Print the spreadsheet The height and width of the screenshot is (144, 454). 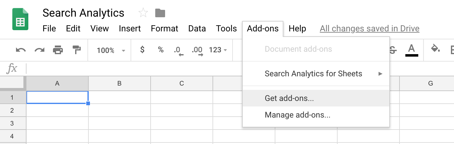(58, 50)
